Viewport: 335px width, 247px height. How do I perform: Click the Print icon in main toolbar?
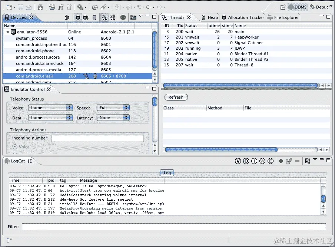click(x=29, y=7)
